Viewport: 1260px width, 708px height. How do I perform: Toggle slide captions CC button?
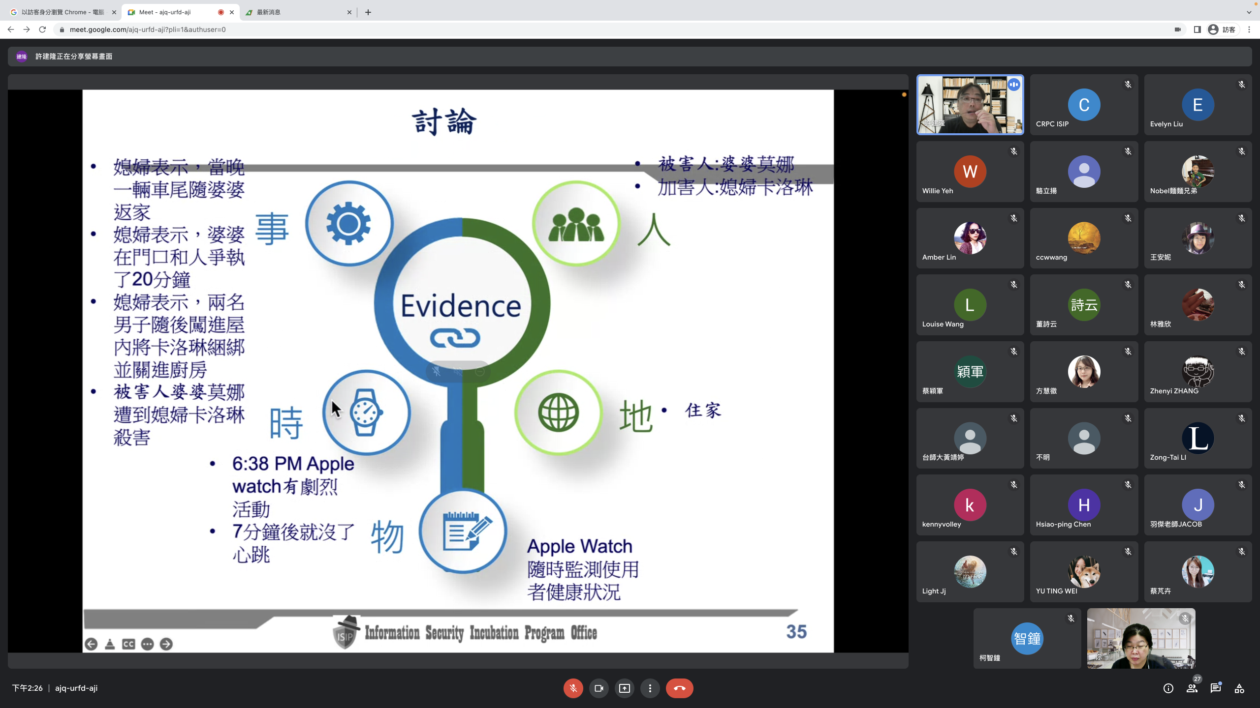(x=128, y=644)
